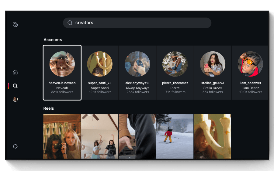Screen dimensions: 274x171
Task: Select alex.anyways18 account
Action: point(137,73)
